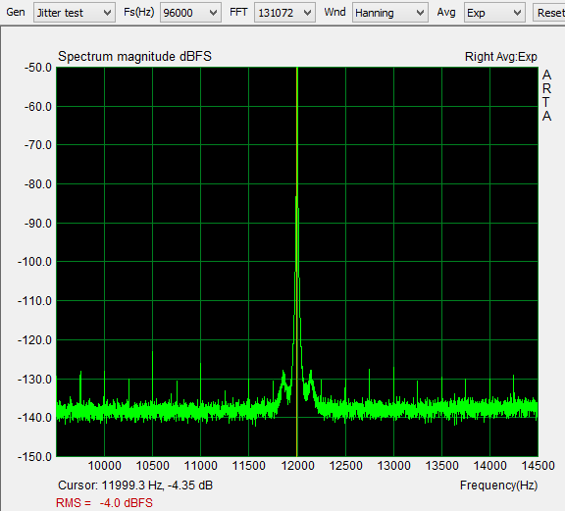
Task: Click the -150.0 bottom label on the vertical axis
Action: click(x=34, y=457)
